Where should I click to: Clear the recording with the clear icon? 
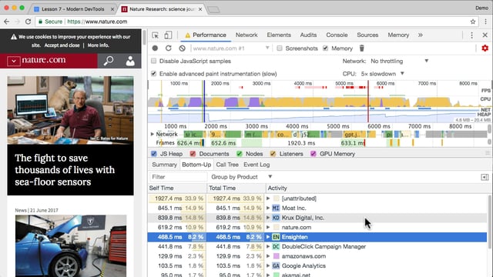click(x=182, y=48)
